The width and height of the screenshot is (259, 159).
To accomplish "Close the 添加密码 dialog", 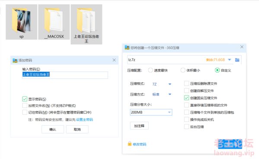I will [114, 60].
